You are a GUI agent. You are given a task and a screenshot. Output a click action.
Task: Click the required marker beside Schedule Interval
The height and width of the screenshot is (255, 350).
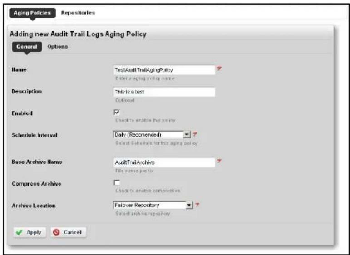pos(195,134)
